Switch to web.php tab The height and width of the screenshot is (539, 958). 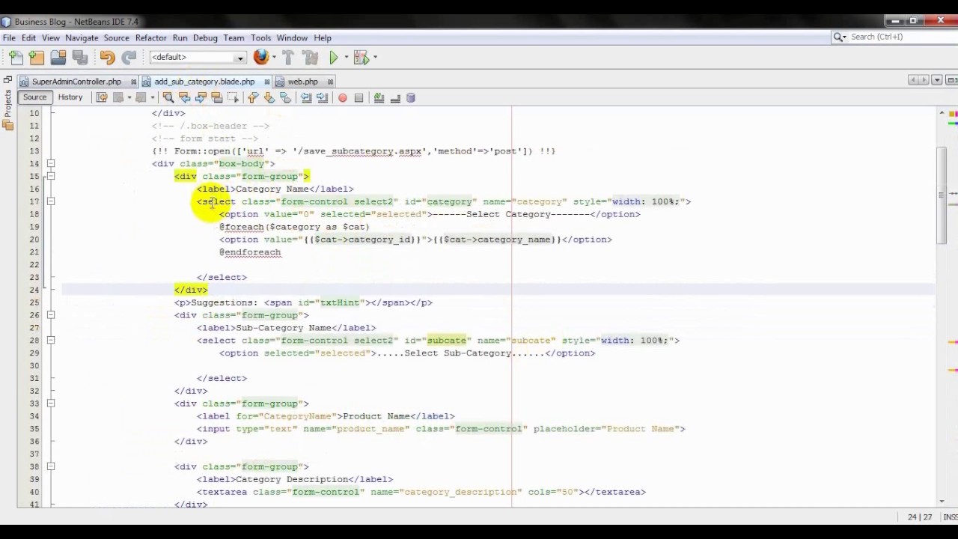pos(302,82)
